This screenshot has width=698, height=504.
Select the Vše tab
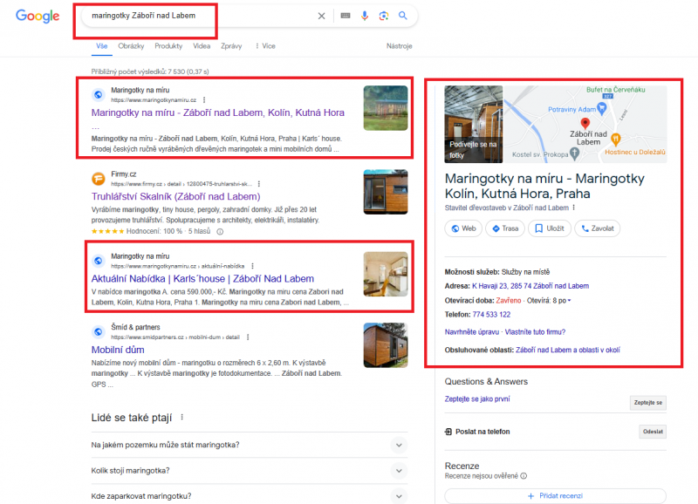101,46
